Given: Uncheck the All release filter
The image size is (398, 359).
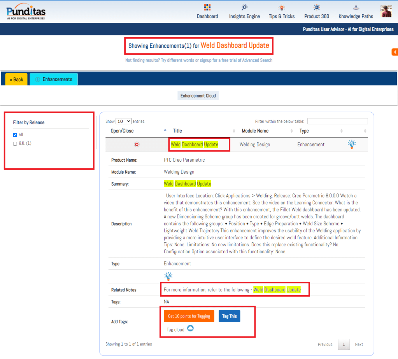Looking at the screenshot, I should tap(15, 135).
